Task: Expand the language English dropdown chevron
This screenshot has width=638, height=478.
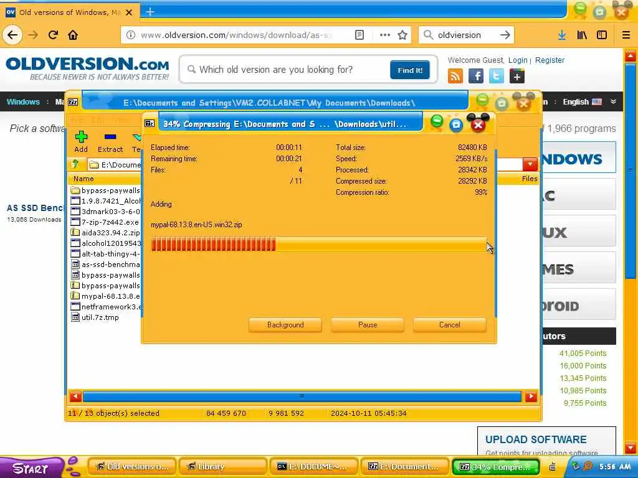Action: 613,101
